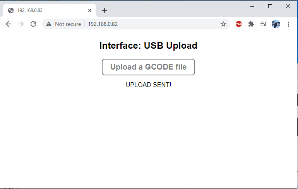298x189 pixels.
Task: Click the Interface: USB Upload heading
Action: [148, 46]
